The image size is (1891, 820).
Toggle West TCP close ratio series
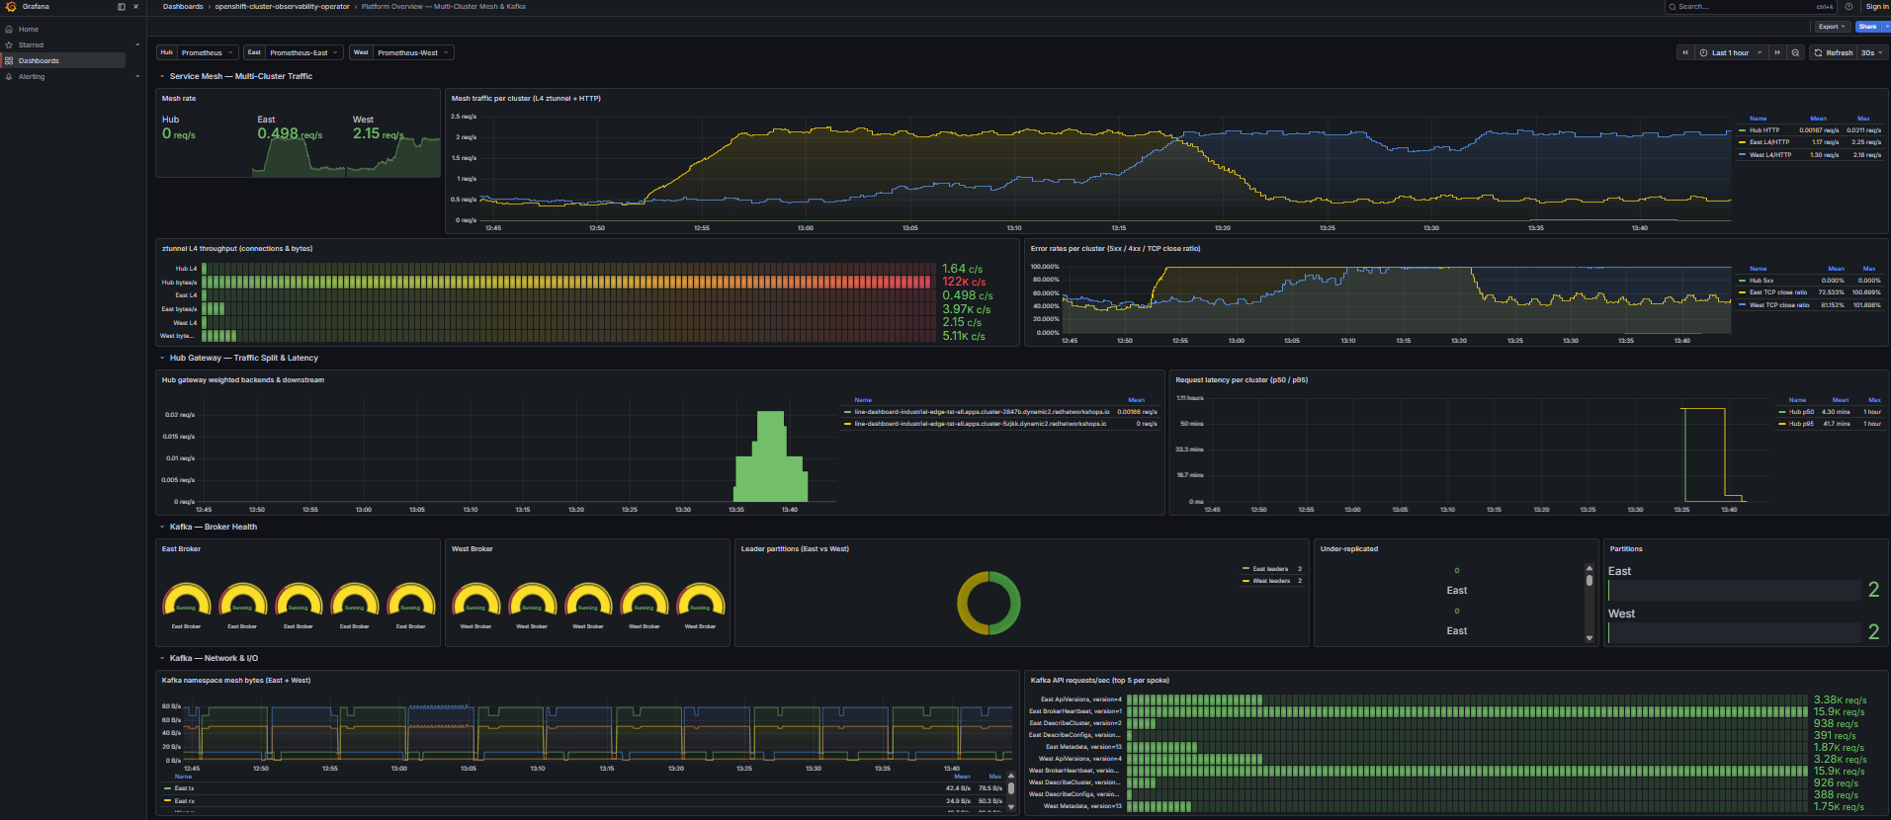[1779, 305]
